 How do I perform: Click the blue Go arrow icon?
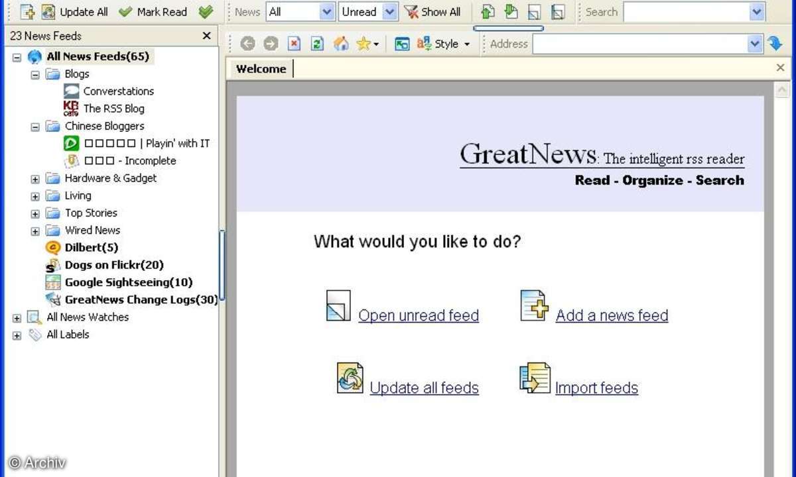[775, 44]
